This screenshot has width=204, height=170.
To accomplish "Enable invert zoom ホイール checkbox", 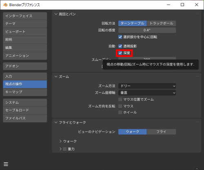I will 120,113.
